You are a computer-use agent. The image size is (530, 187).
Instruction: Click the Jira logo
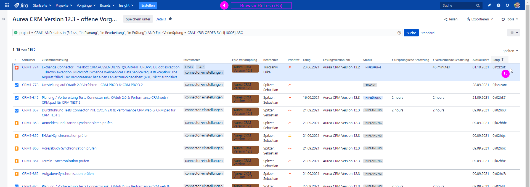click(21, 5)
